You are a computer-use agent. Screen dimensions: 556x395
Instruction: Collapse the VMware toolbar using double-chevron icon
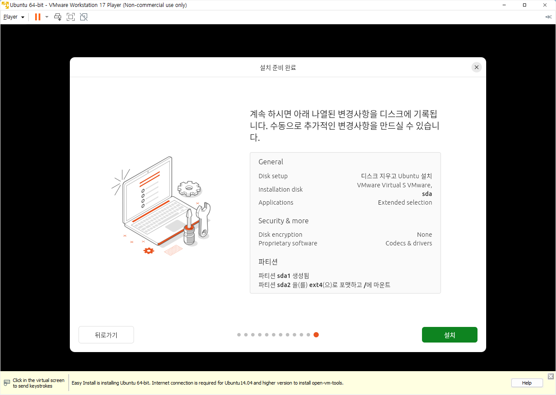click(548, 17)
